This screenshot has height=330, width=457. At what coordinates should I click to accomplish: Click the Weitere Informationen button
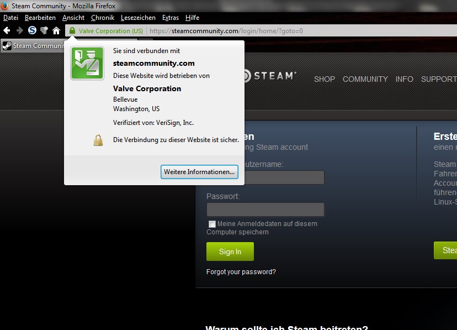click(x=199, y=172)
